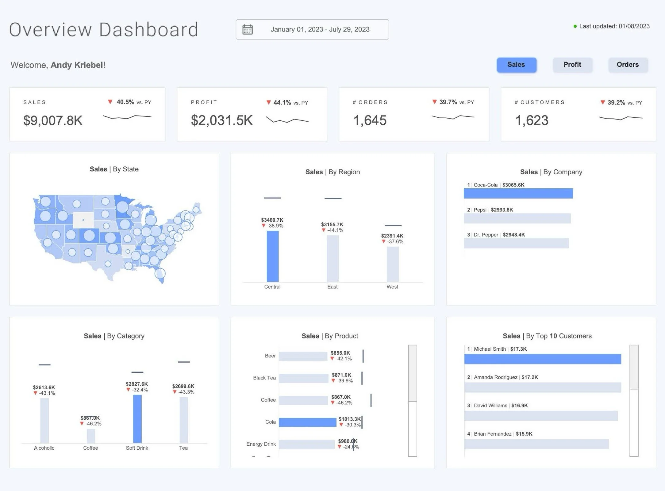Screen dimensions: 665x491
Task: Click the Profit KPI sparkline chart
Action: tap(287, 120)
